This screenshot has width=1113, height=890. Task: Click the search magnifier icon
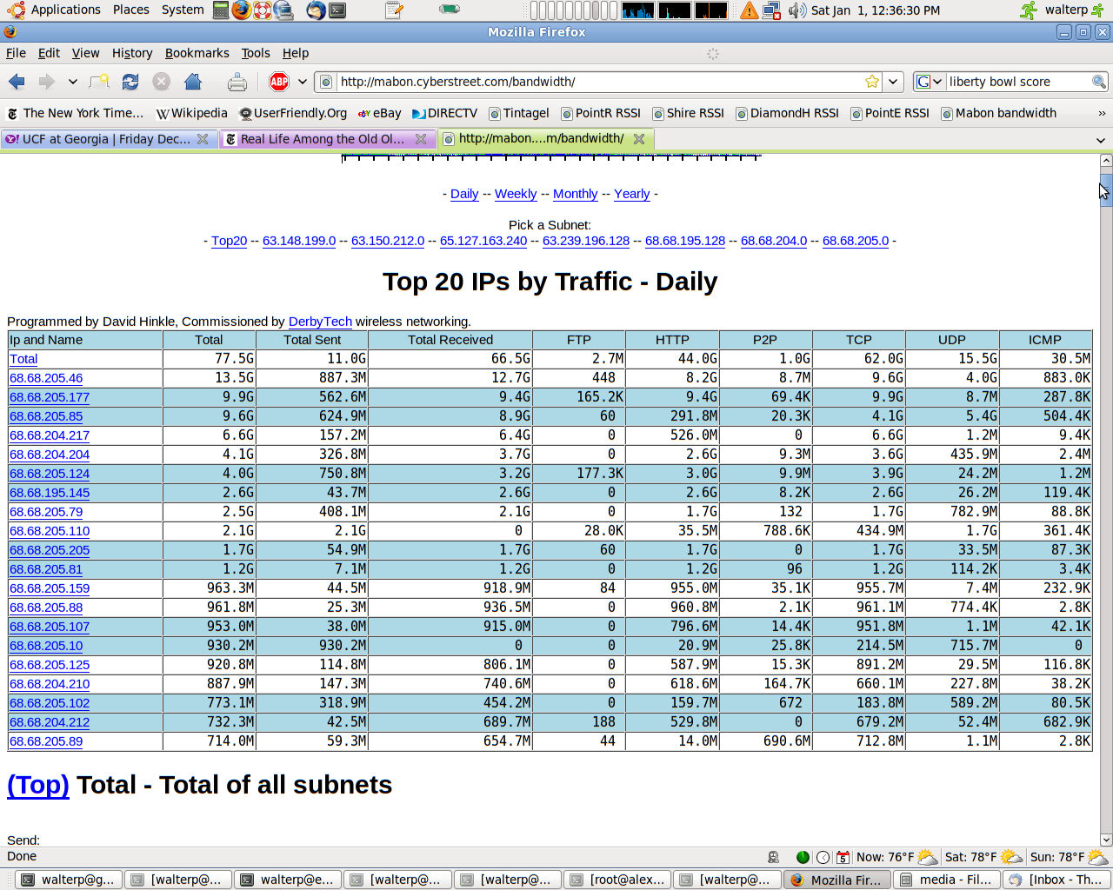pos(1098,82)
